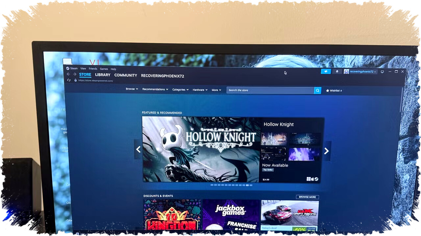Click the BROWSE MORE button
The height and width of the screenshot is (236, 421).
tap(307, 197)
